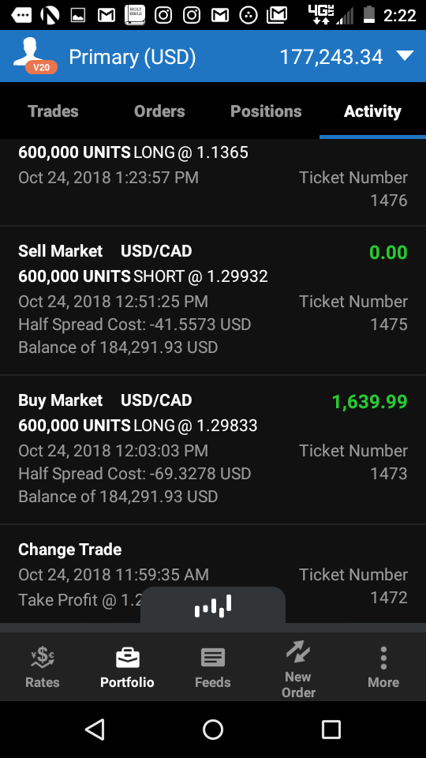Viewport: 426px width, 758px height.
Task: Open the Feeds news icon
Action: click(x=212, y=658)
